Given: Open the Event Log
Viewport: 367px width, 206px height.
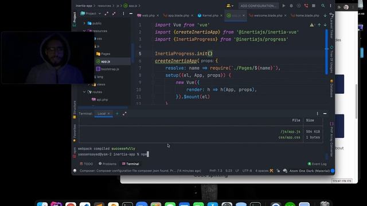Looking at the screenshot, I should [317, 164].
